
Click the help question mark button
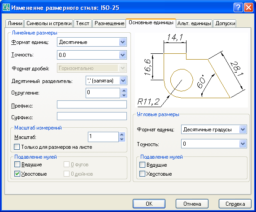[238, 8]
